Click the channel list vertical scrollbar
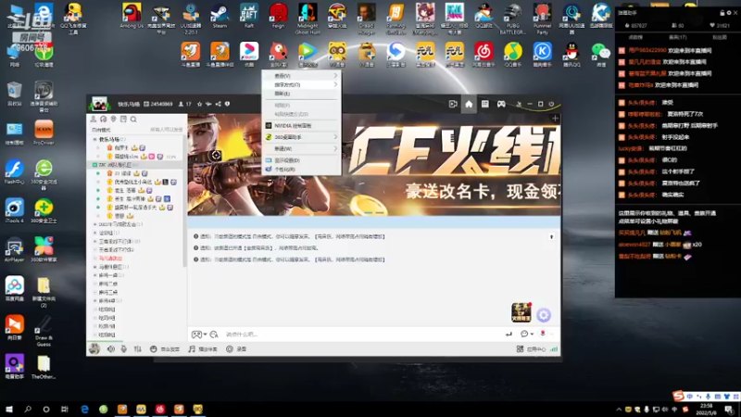 [x=184, y=201]
